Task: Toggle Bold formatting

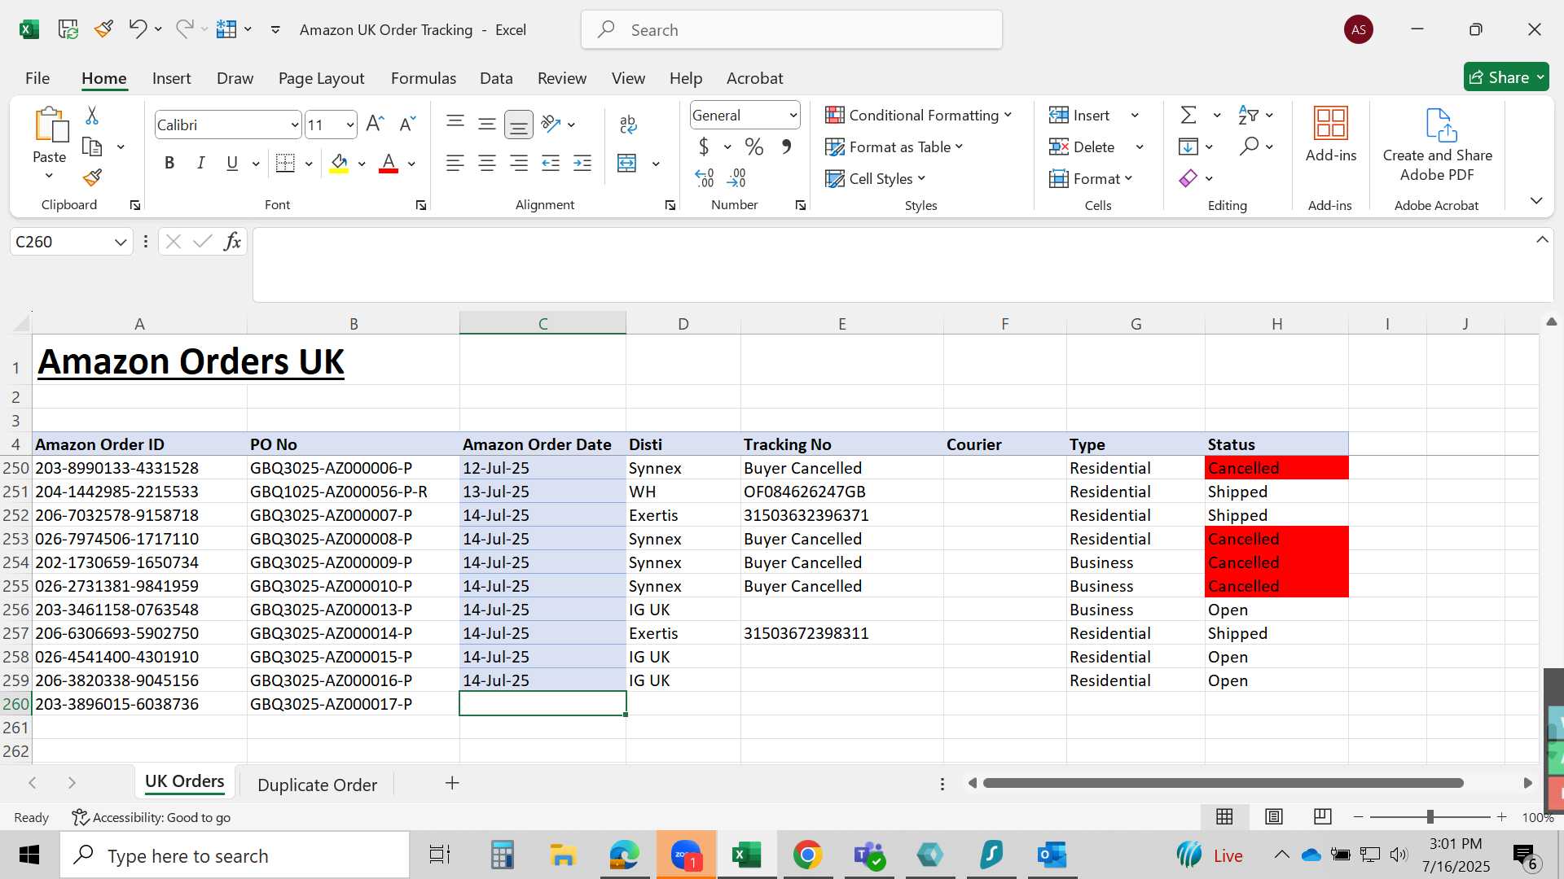Action: (x=169, y=164)
